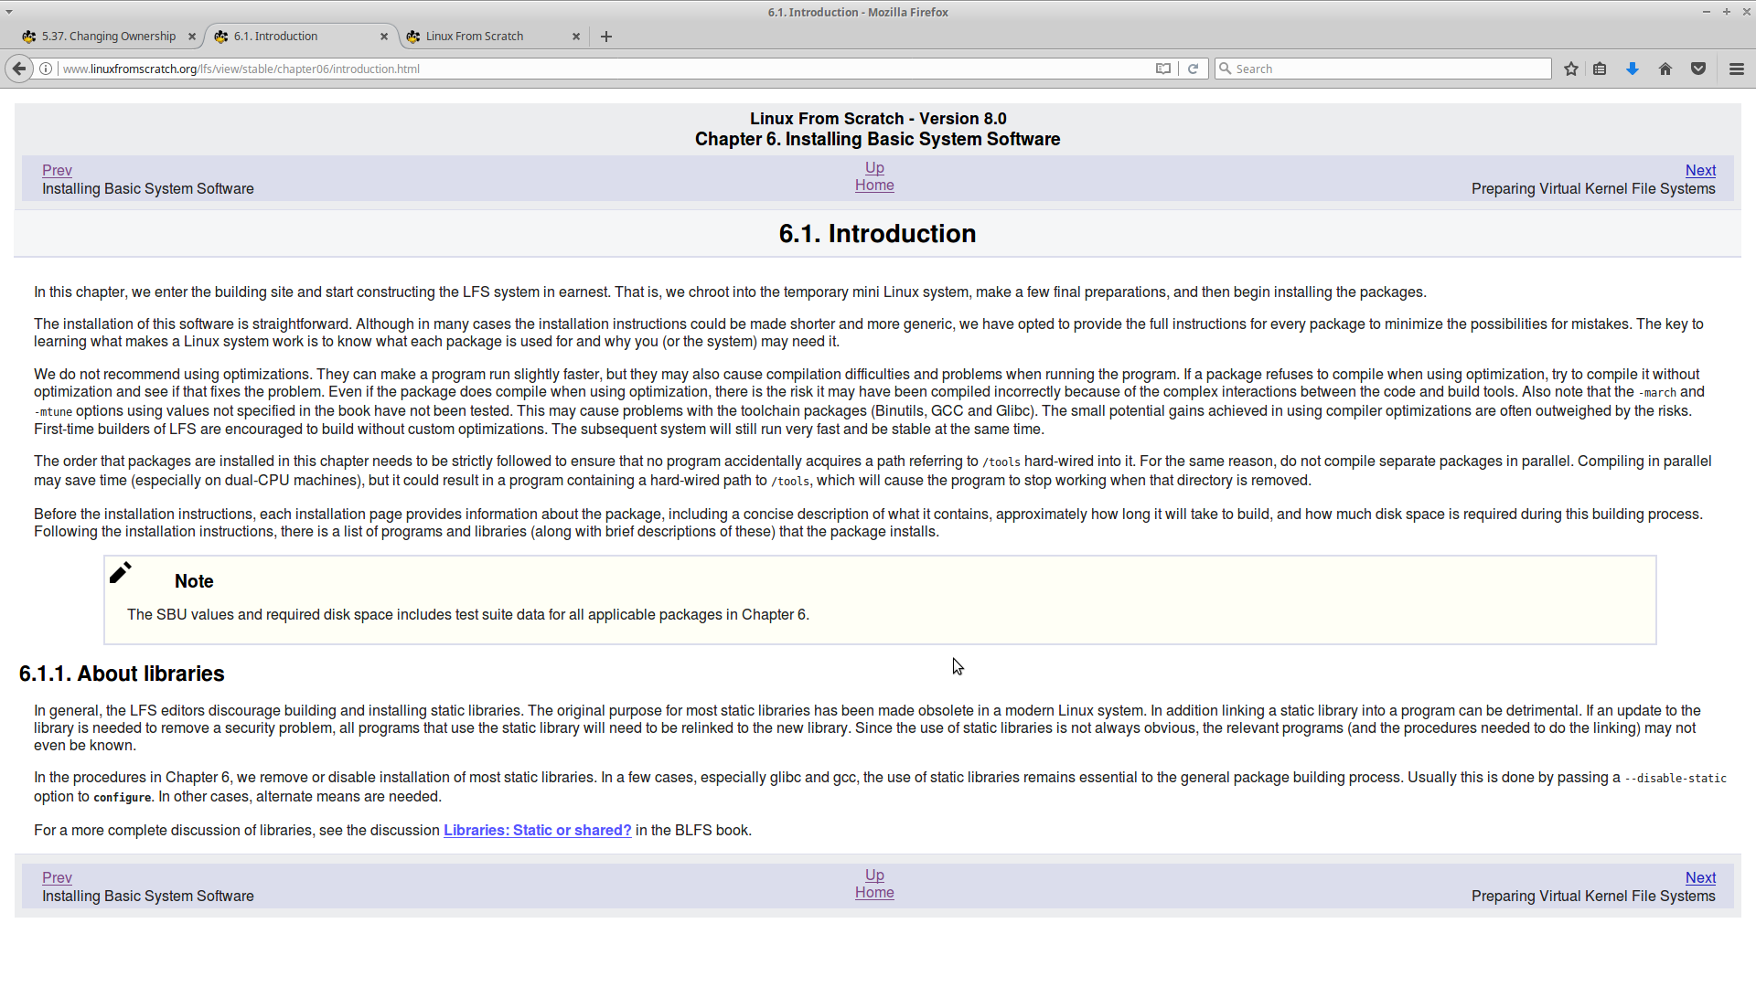This screenshot has height=987, width=1756.
Task: Go to Firefox Home page icon
Action: pyautogui.click(x=1665, y=69)
